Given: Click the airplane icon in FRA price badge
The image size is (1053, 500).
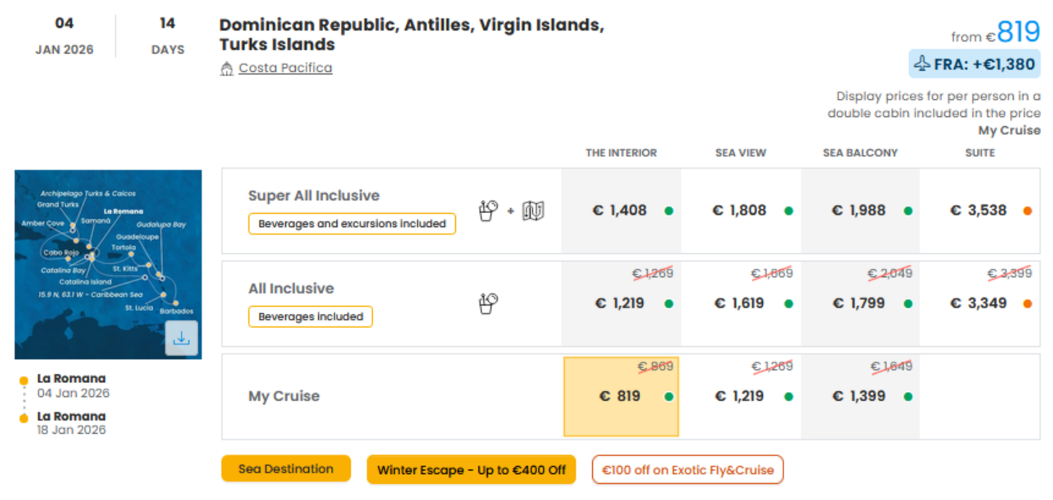Looking at the screenshot, I should click(x=922, y=64).
